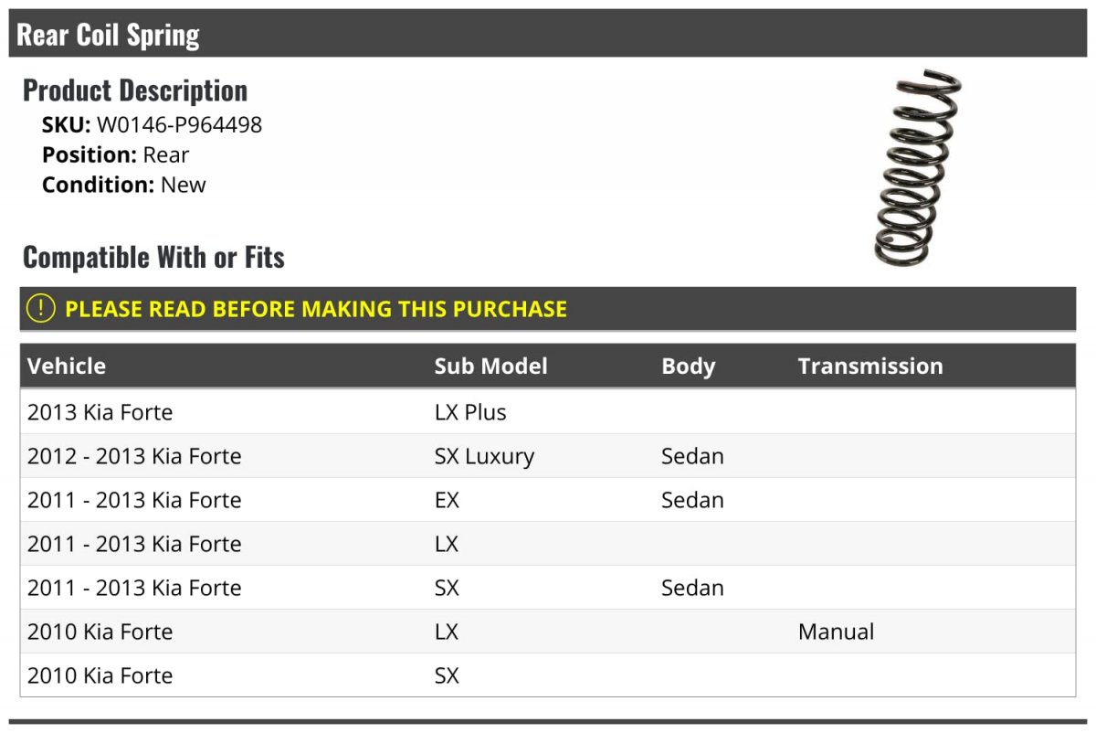
Task: Select the 2011 - 2013 Kia Forte SX row
Action: [548, 588]
